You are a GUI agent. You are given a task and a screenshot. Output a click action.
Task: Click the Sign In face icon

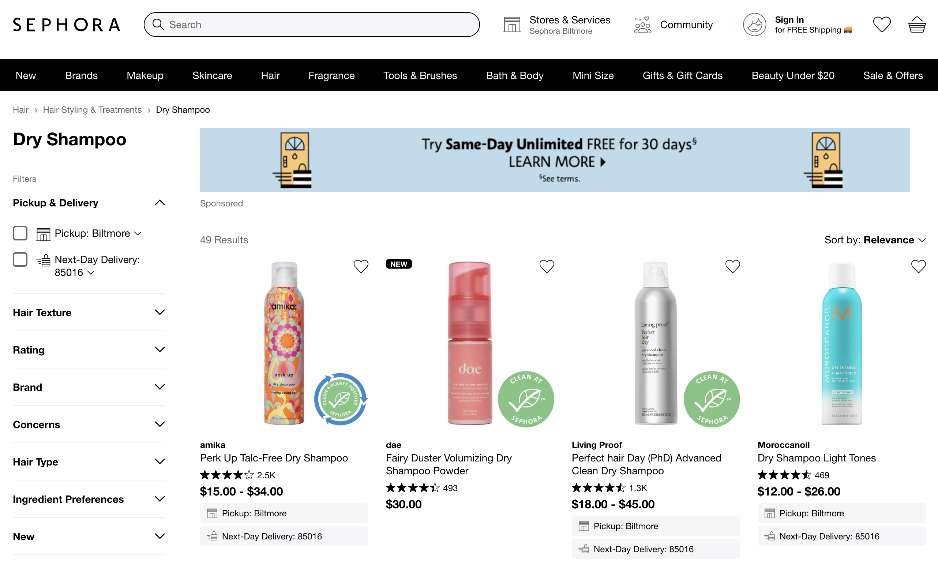755,24
